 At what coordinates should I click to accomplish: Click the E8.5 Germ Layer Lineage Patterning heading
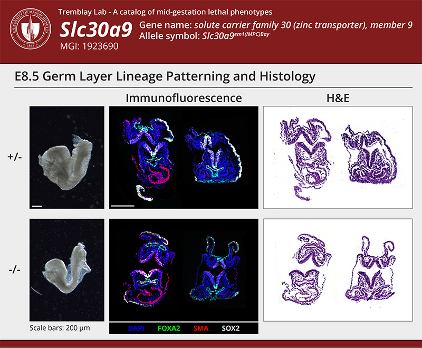click(165, 76)
